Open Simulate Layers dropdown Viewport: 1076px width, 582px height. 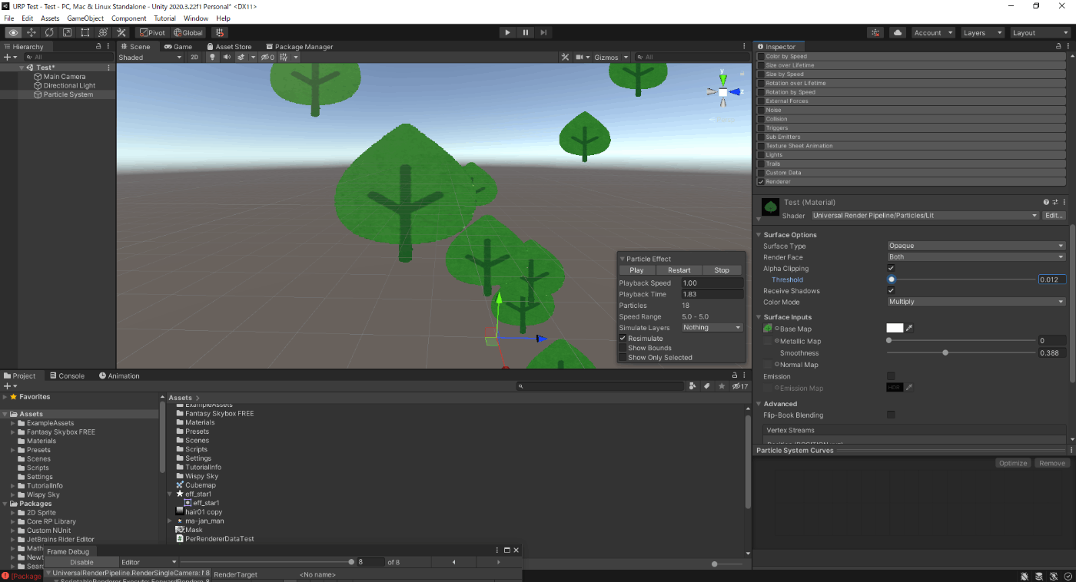(x=712, y=327)
